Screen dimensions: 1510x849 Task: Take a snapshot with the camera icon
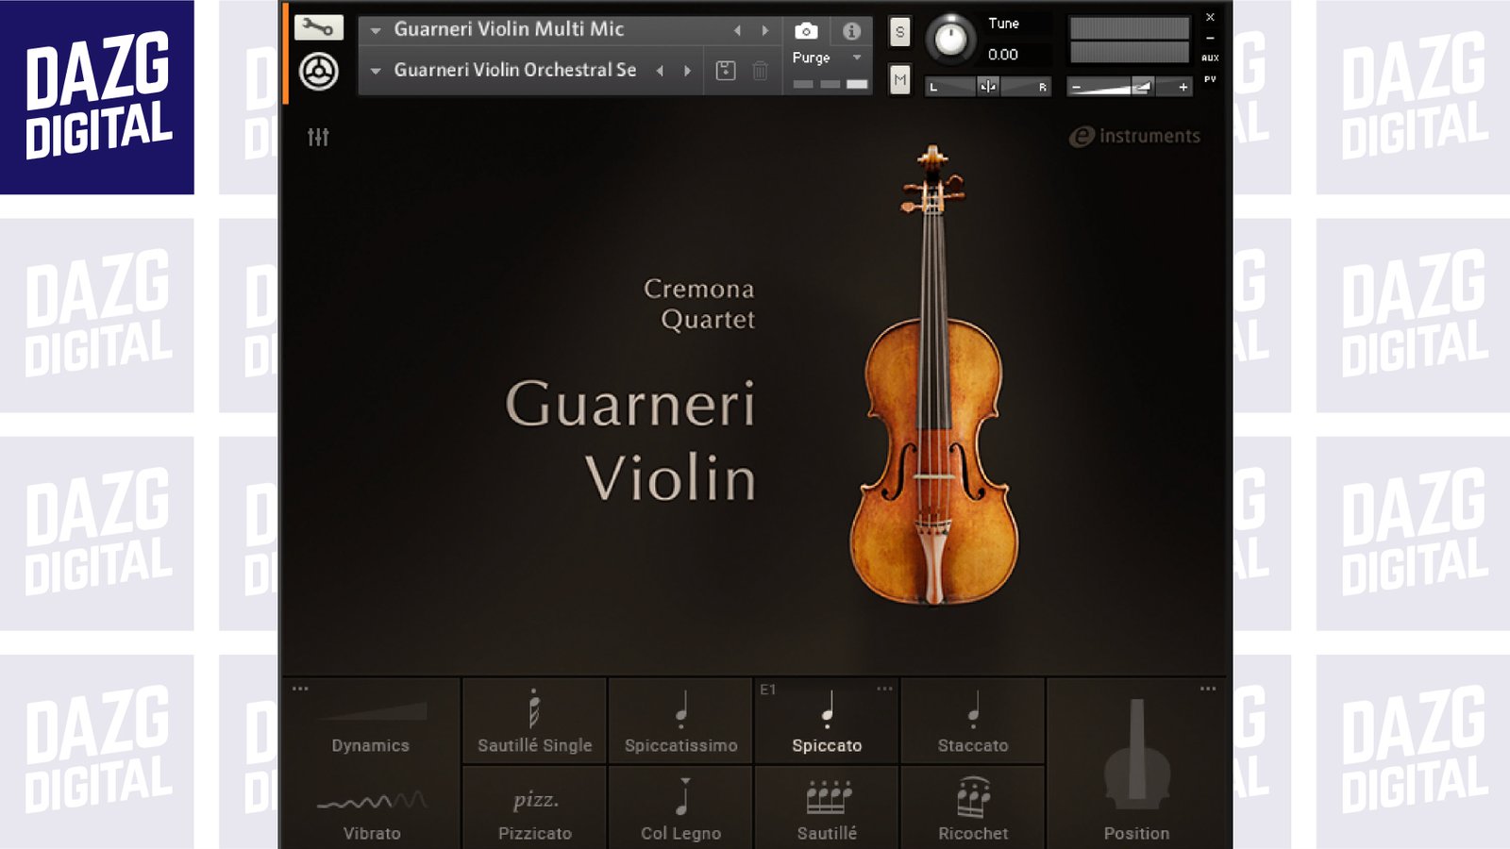pos(806,31)
